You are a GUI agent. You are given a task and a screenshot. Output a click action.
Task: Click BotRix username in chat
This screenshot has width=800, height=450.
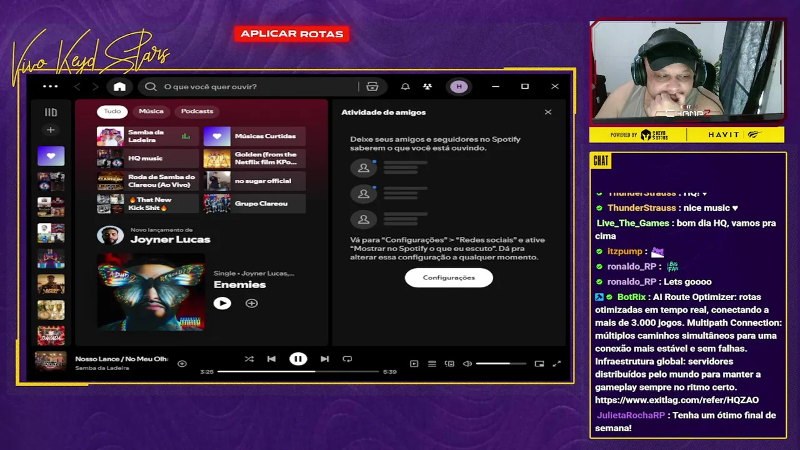(x=632, y=297)
